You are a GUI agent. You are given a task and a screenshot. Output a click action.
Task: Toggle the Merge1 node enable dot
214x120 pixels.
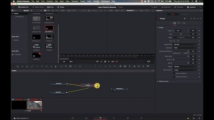tap(158, 19)
